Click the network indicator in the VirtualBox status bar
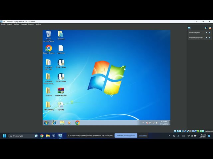Image resolution: width=213 pixels, height=159 pixels. (x=185, y=131)
